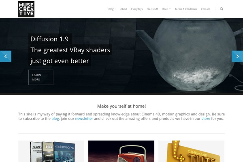
Task: Open the About page
Action: coord(124,9)
